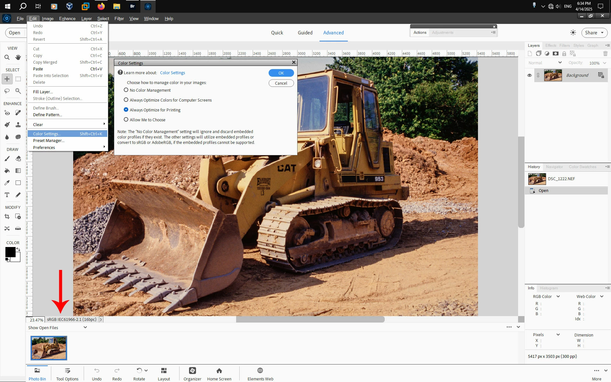Select No Color Management radio option
611x382 pixels.
click(126, 90)
